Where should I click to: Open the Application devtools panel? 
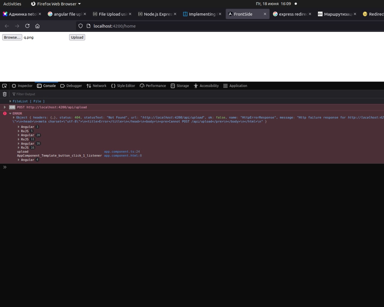[235, 86]
